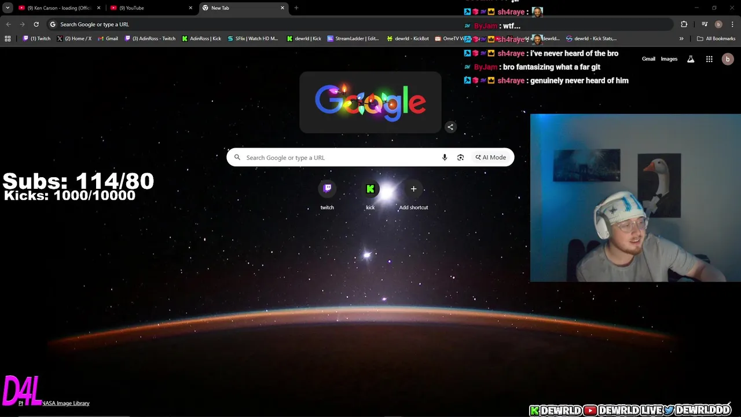The width and height of the screenshot is (741, 417).
Task: Open the tab search dropdown arrow
Action: tap(8, 8)
